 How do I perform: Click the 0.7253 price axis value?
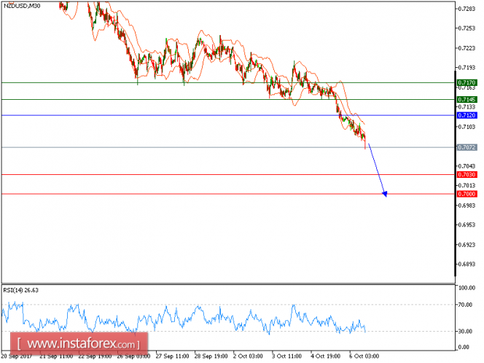click(x=467, y=28)
